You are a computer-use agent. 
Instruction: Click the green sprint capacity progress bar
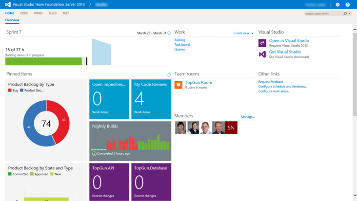point(43,61)
